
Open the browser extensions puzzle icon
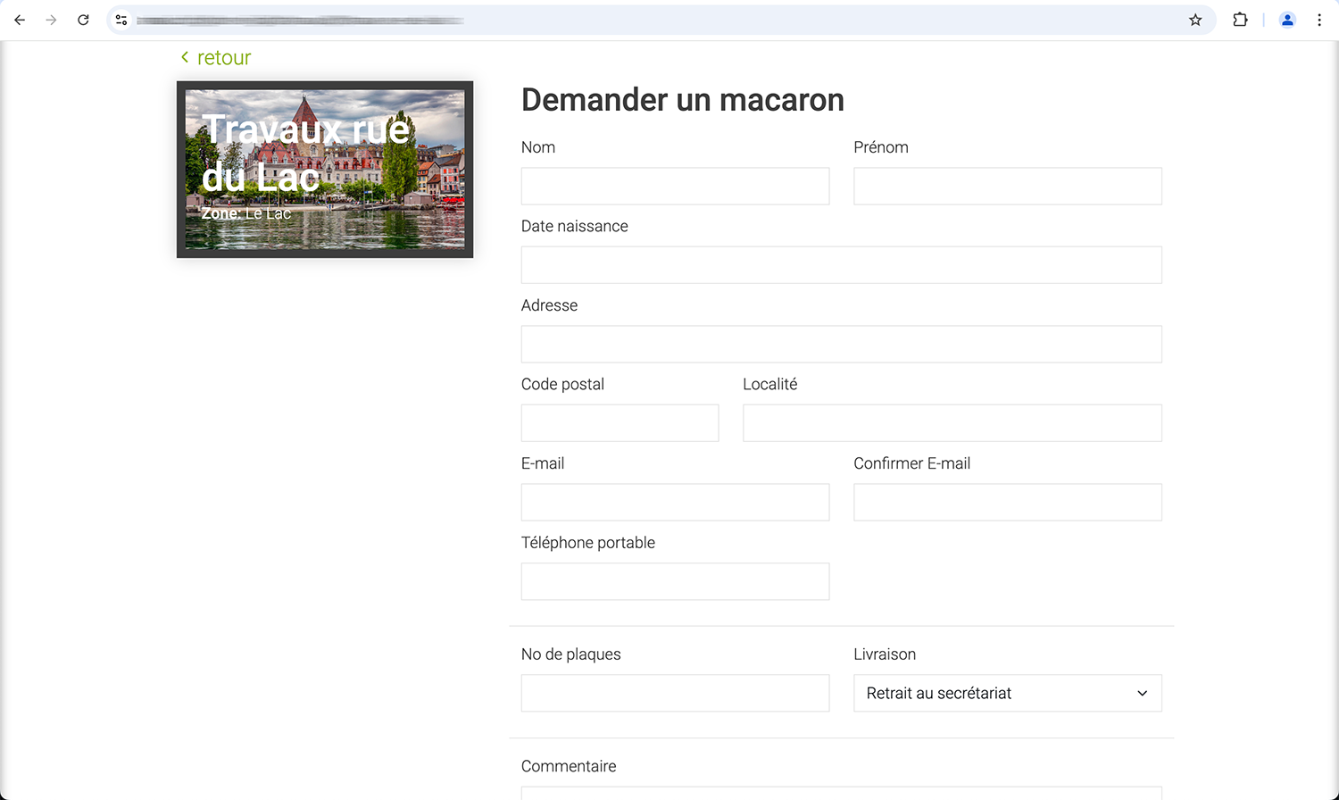1240,20
